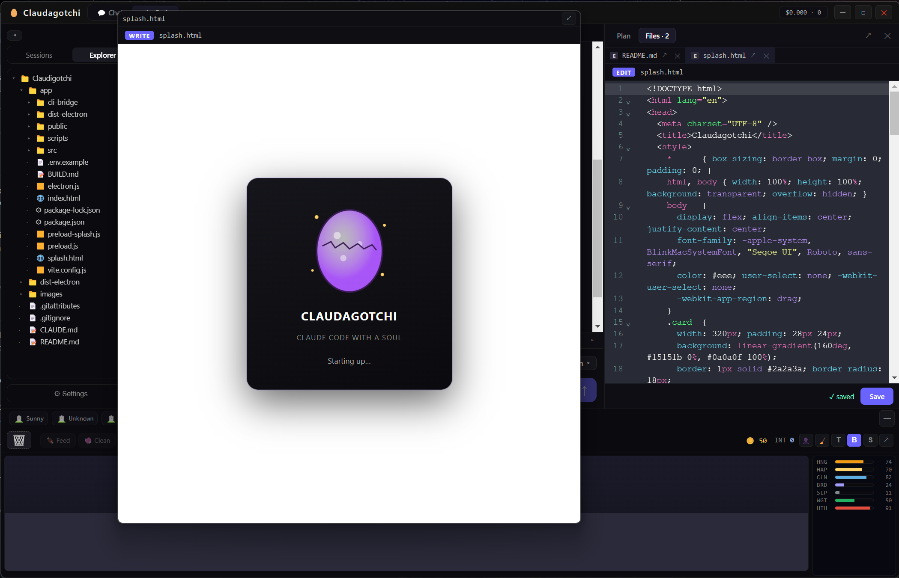Expand the scripts folder
The image size is (899, 578).
coord(29,138)
